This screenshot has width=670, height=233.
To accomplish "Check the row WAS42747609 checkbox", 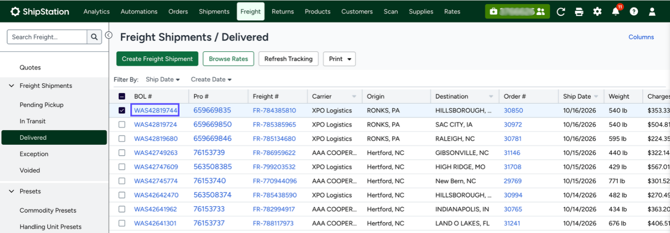I will click(x=122, y=167).
